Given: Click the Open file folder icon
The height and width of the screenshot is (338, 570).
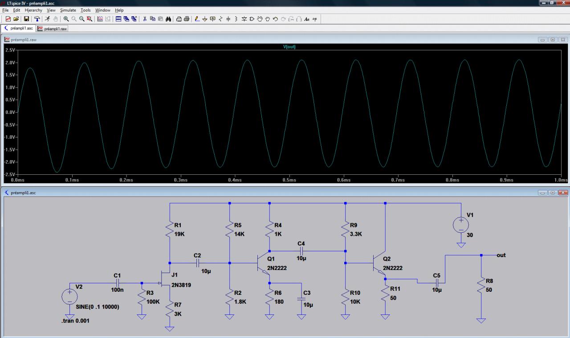Looking at the screenshot, I should pyautogui.click(x=16, y=19).
